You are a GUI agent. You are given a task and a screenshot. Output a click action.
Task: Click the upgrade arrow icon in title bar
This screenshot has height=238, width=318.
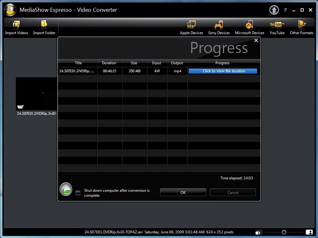[274, 10]
